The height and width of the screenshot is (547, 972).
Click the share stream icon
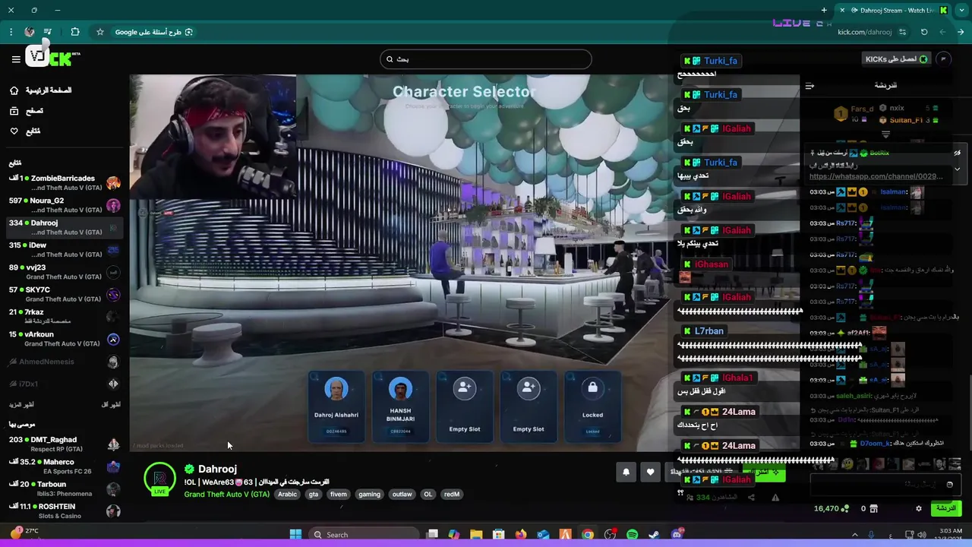click(751, 498)
